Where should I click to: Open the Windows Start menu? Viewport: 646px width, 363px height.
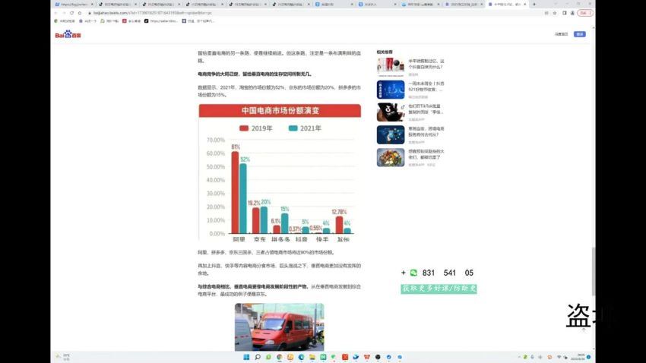[x=246, y=357]
